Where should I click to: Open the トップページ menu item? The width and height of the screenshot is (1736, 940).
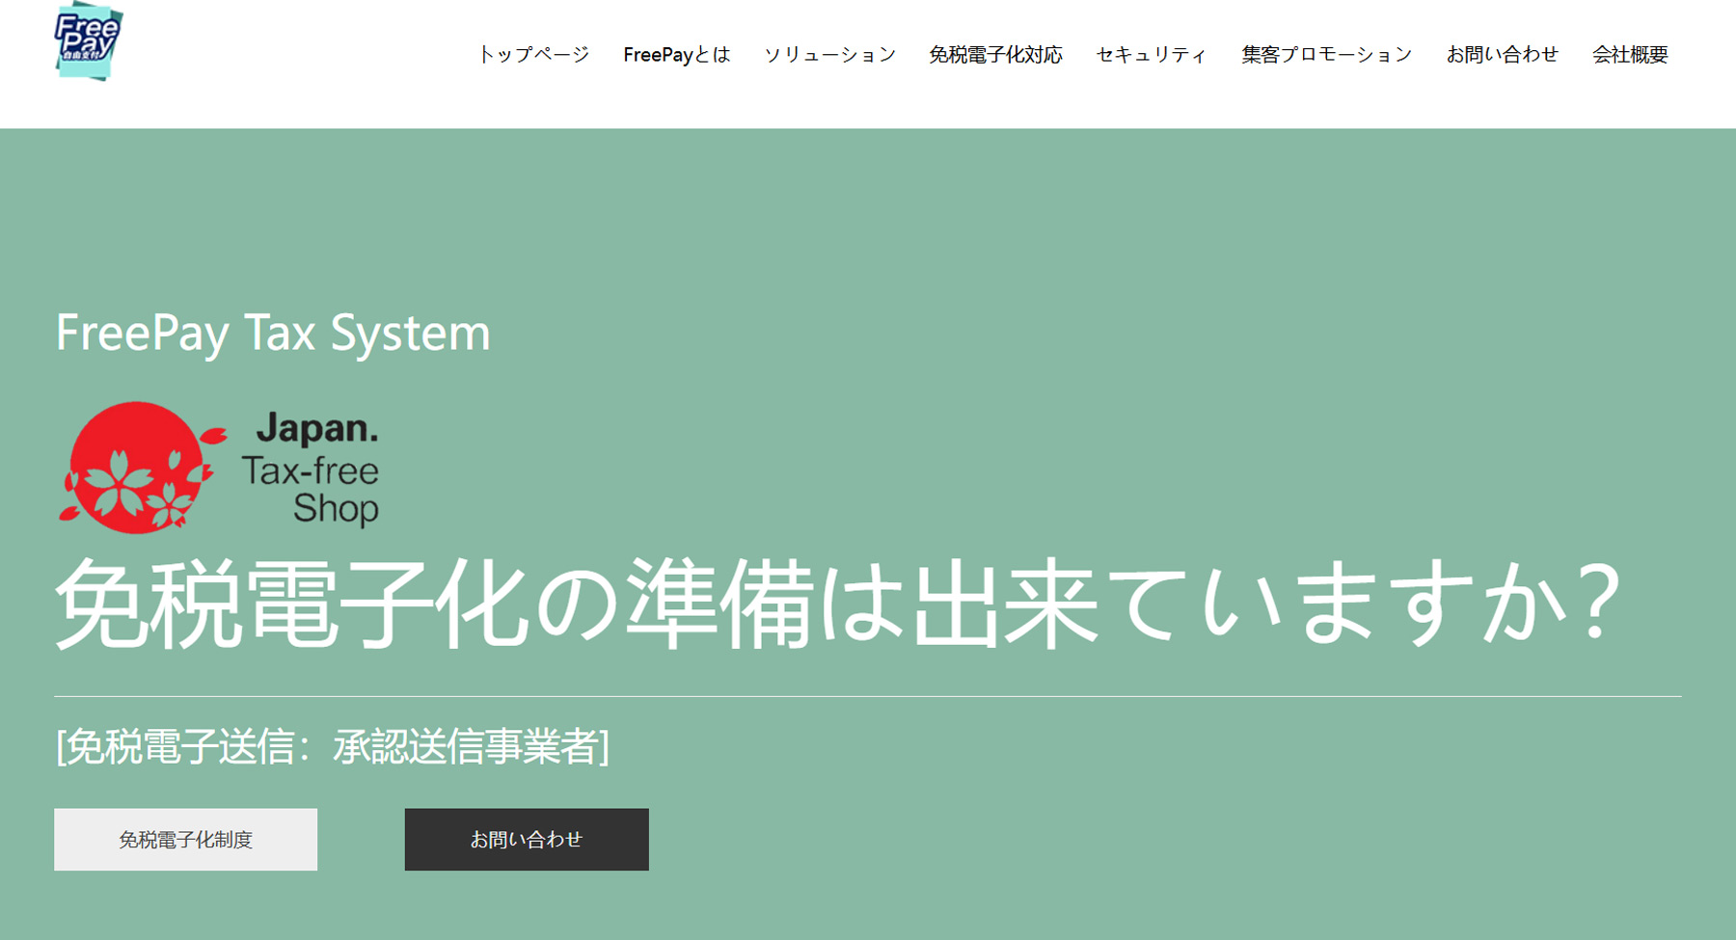pos(533,55)
